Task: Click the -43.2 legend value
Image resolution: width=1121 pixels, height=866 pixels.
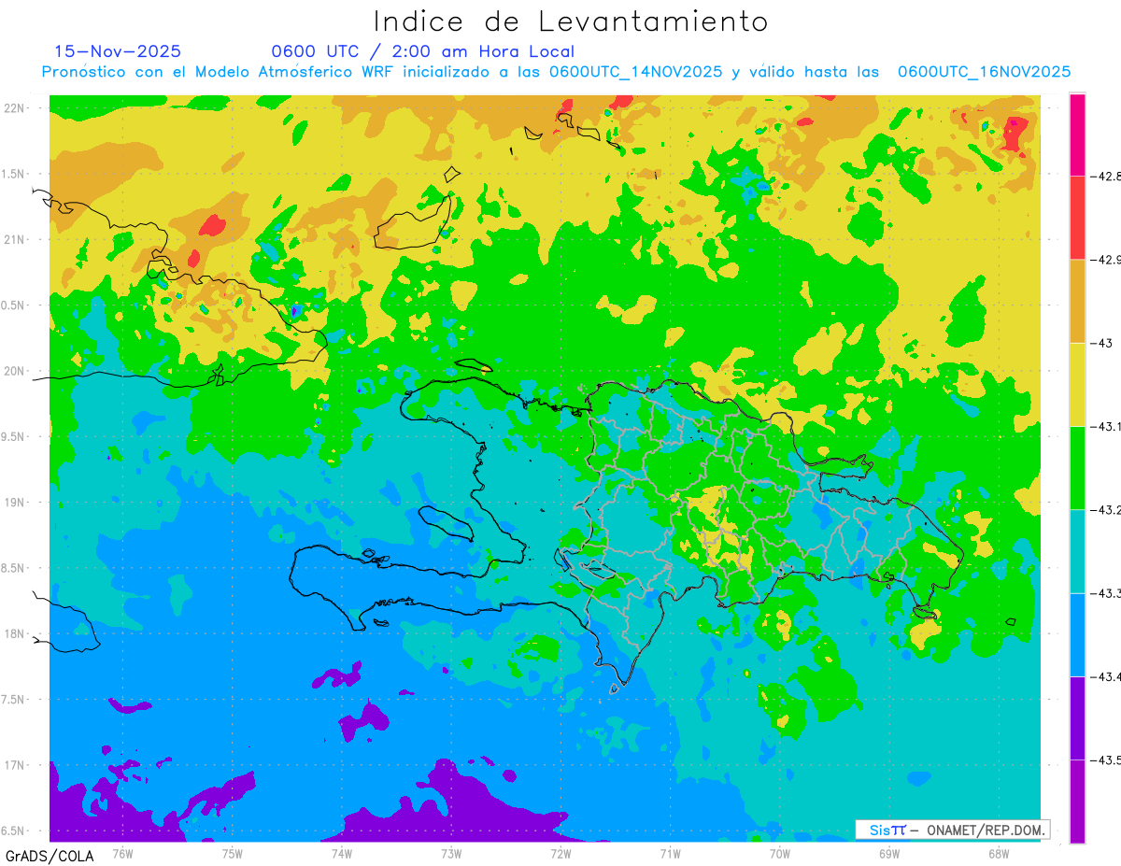Action: pyautogui.click(x=1105, y=510)
